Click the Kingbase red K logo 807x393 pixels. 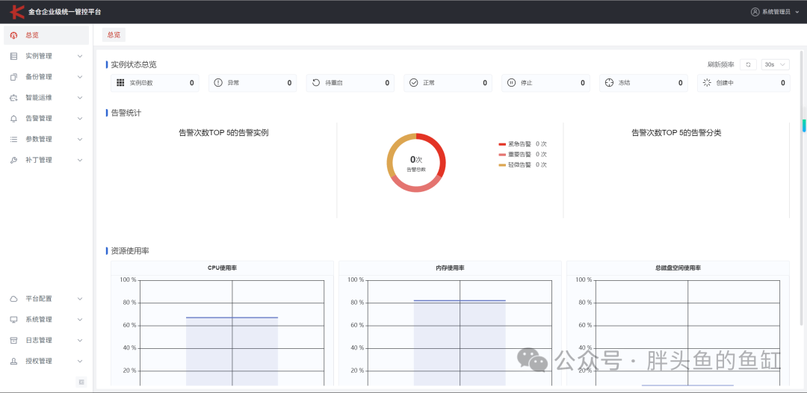(x=17, y=11)
